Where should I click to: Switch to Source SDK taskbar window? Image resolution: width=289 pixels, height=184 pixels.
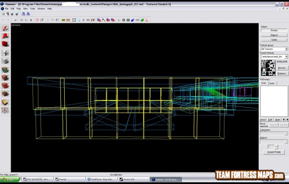click(x=133, y=179)
